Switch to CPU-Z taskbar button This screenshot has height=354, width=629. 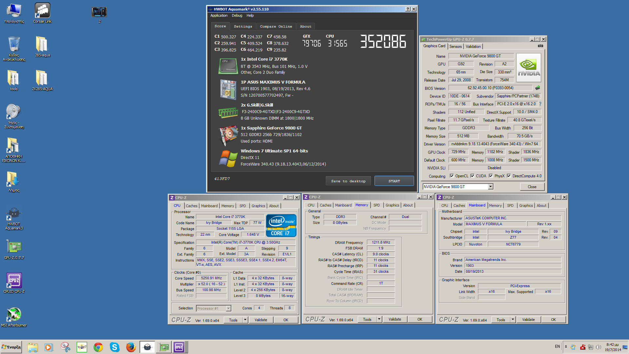(x=179, y=347)
